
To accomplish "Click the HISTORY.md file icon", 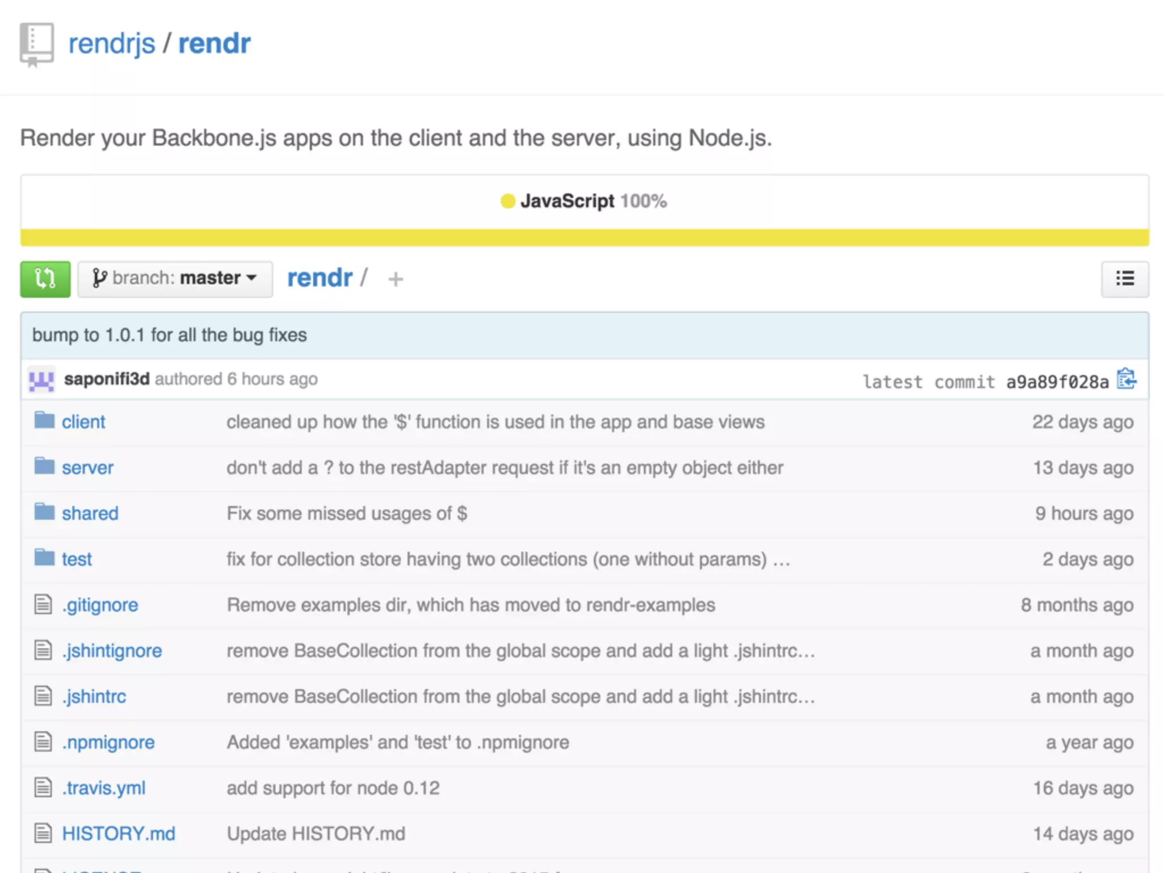I will click(x=43, y=833).
